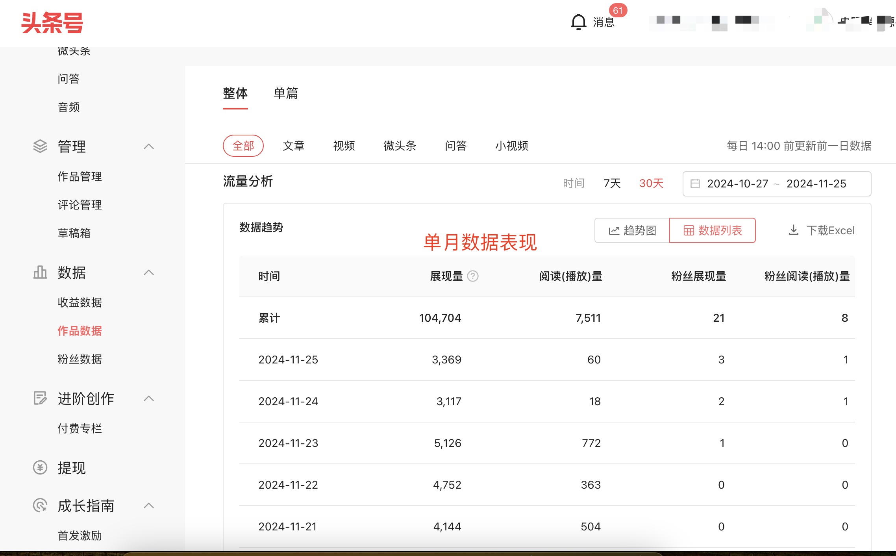Image resolution: width=896 pixels, height=556 pixels.
Task: Select the 2024-11-24 row date
Action: tap(288, 401)
